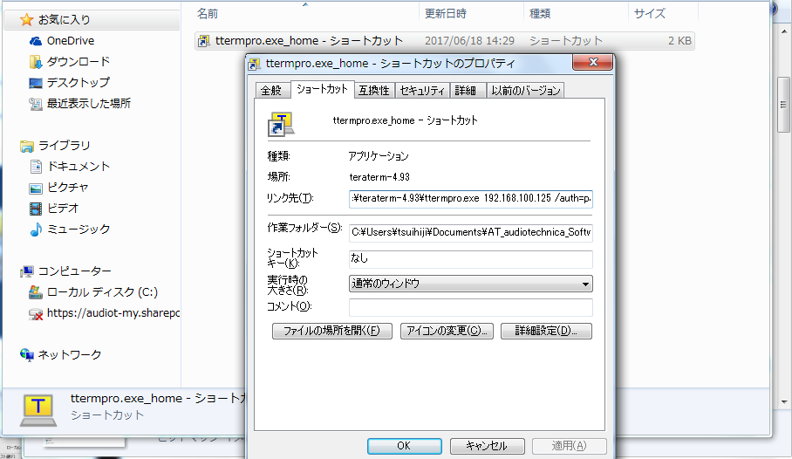The height and width of the screenshot is (459, 792).
Task: Click the Computer (コンピューター) icon
Action: tap(27, 271)
